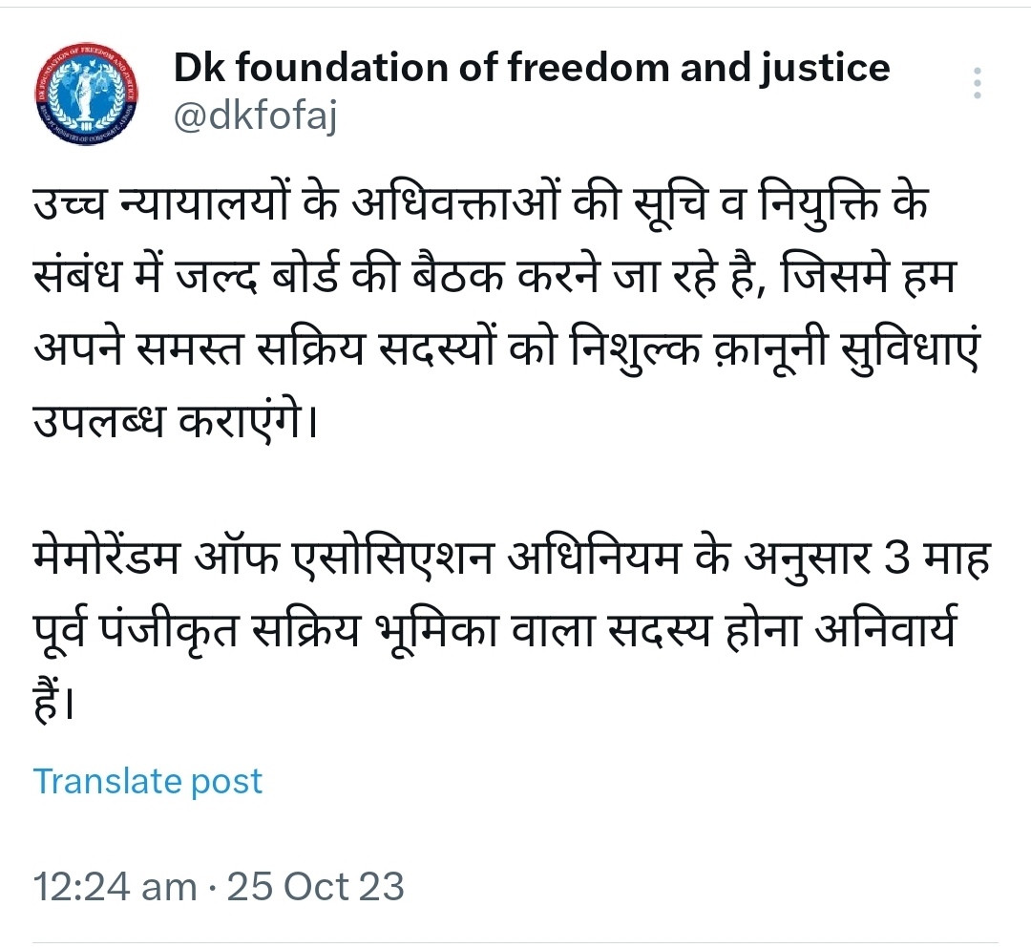Click the display name Dk foundation of freedom and justice

pyautogui.click(x=531, y=69)
